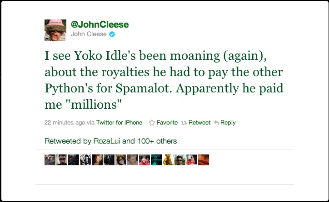Open RozaLui's profile link
The height and width of the screenshot is (202, 329).
107,141
